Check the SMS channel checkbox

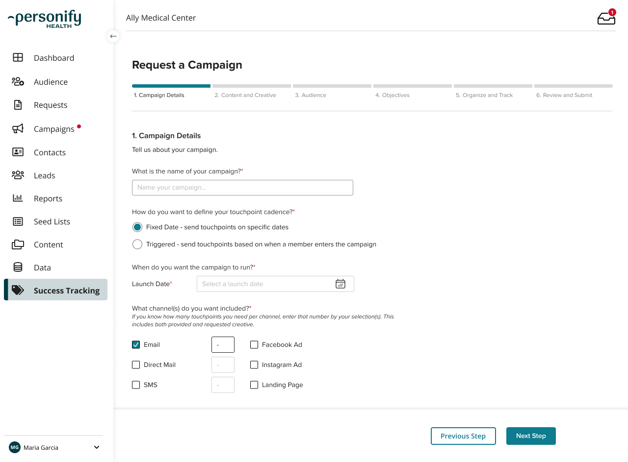136,385
